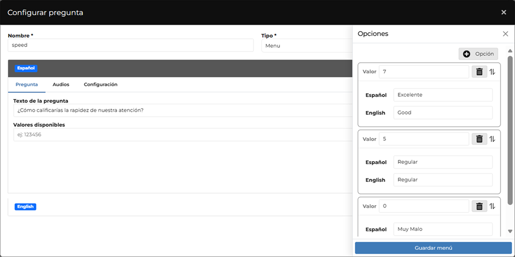Click the options list scroll up arrow
Image resolution: width=515 pixels, height=257 pixels.
510,51
